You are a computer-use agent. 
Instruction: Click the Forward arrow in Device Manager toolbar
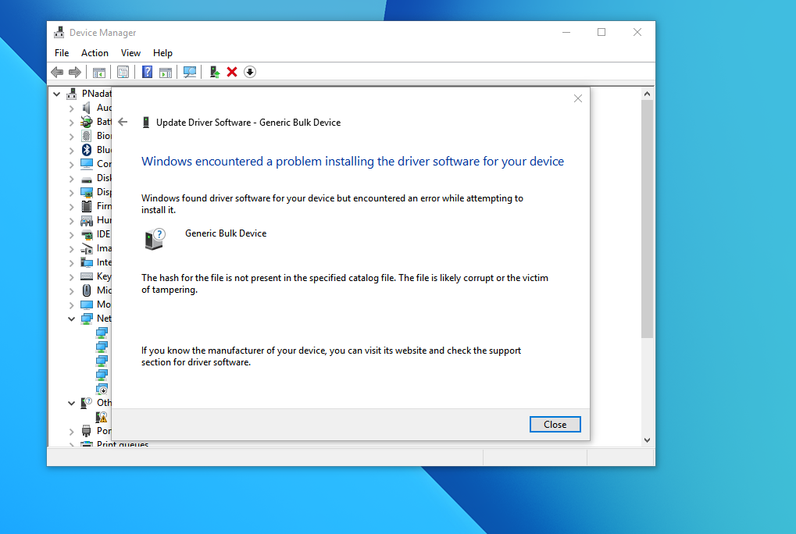tap(75, 72)
